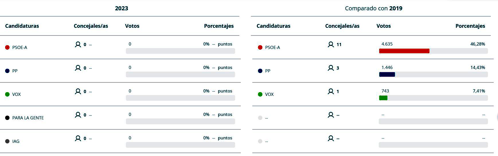Click the councillor icon in 2023 PP row

78,68
